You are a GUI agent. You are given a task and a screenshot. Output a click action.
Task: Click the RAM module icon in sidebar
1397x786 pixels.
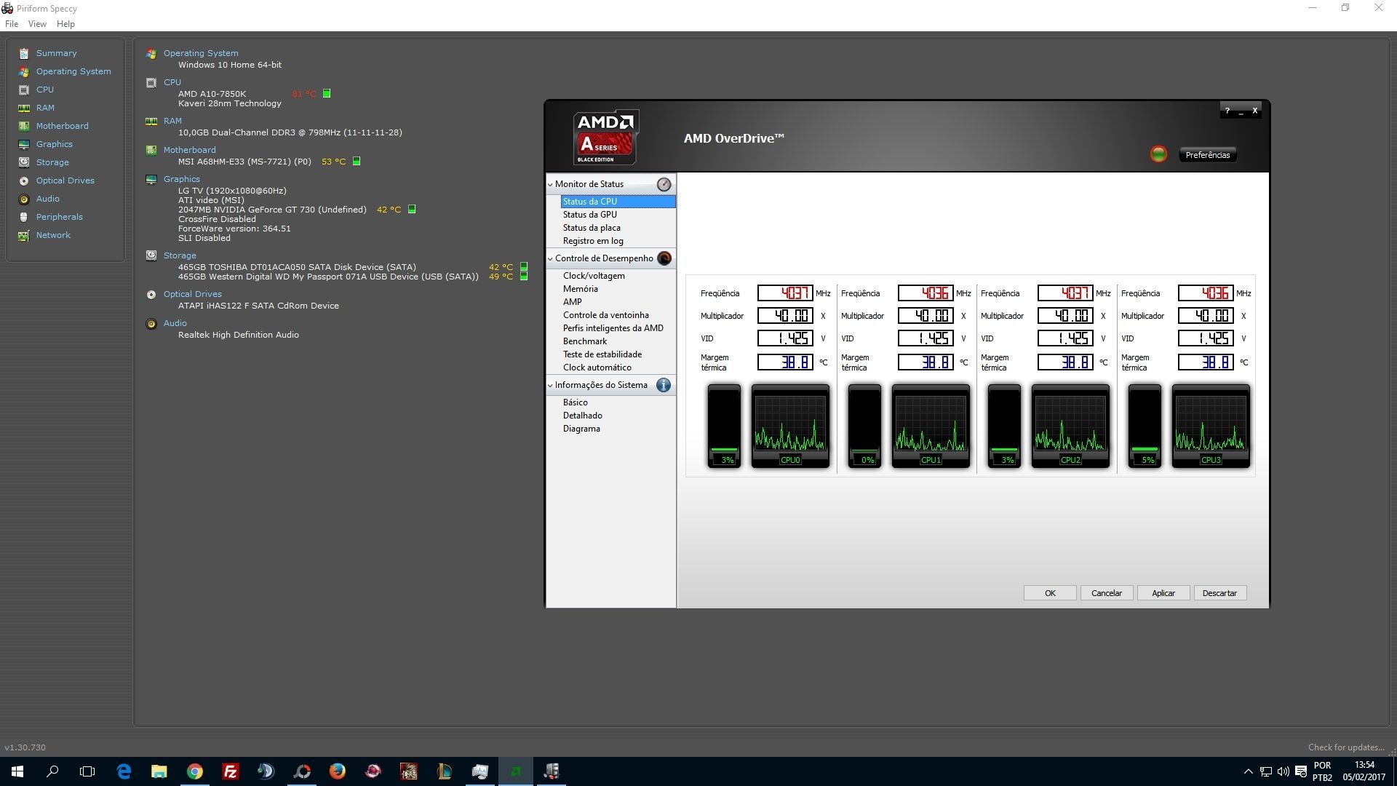[24, 108]
